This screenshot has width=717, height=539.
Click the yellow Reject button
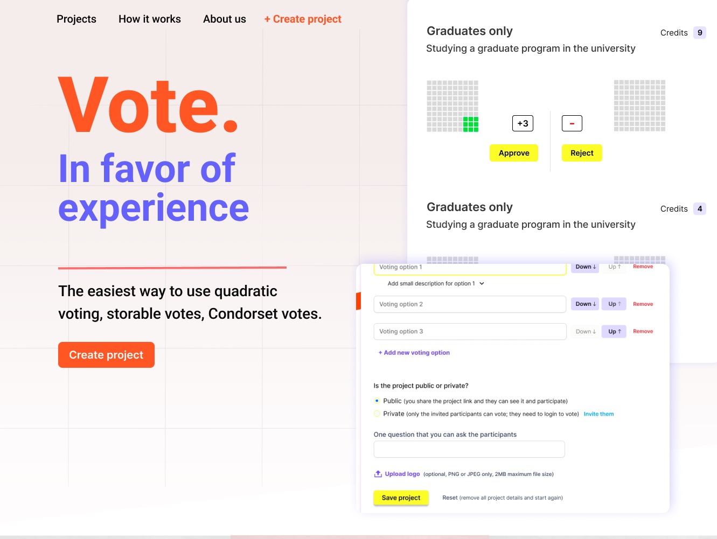click(x=582, y=153)
